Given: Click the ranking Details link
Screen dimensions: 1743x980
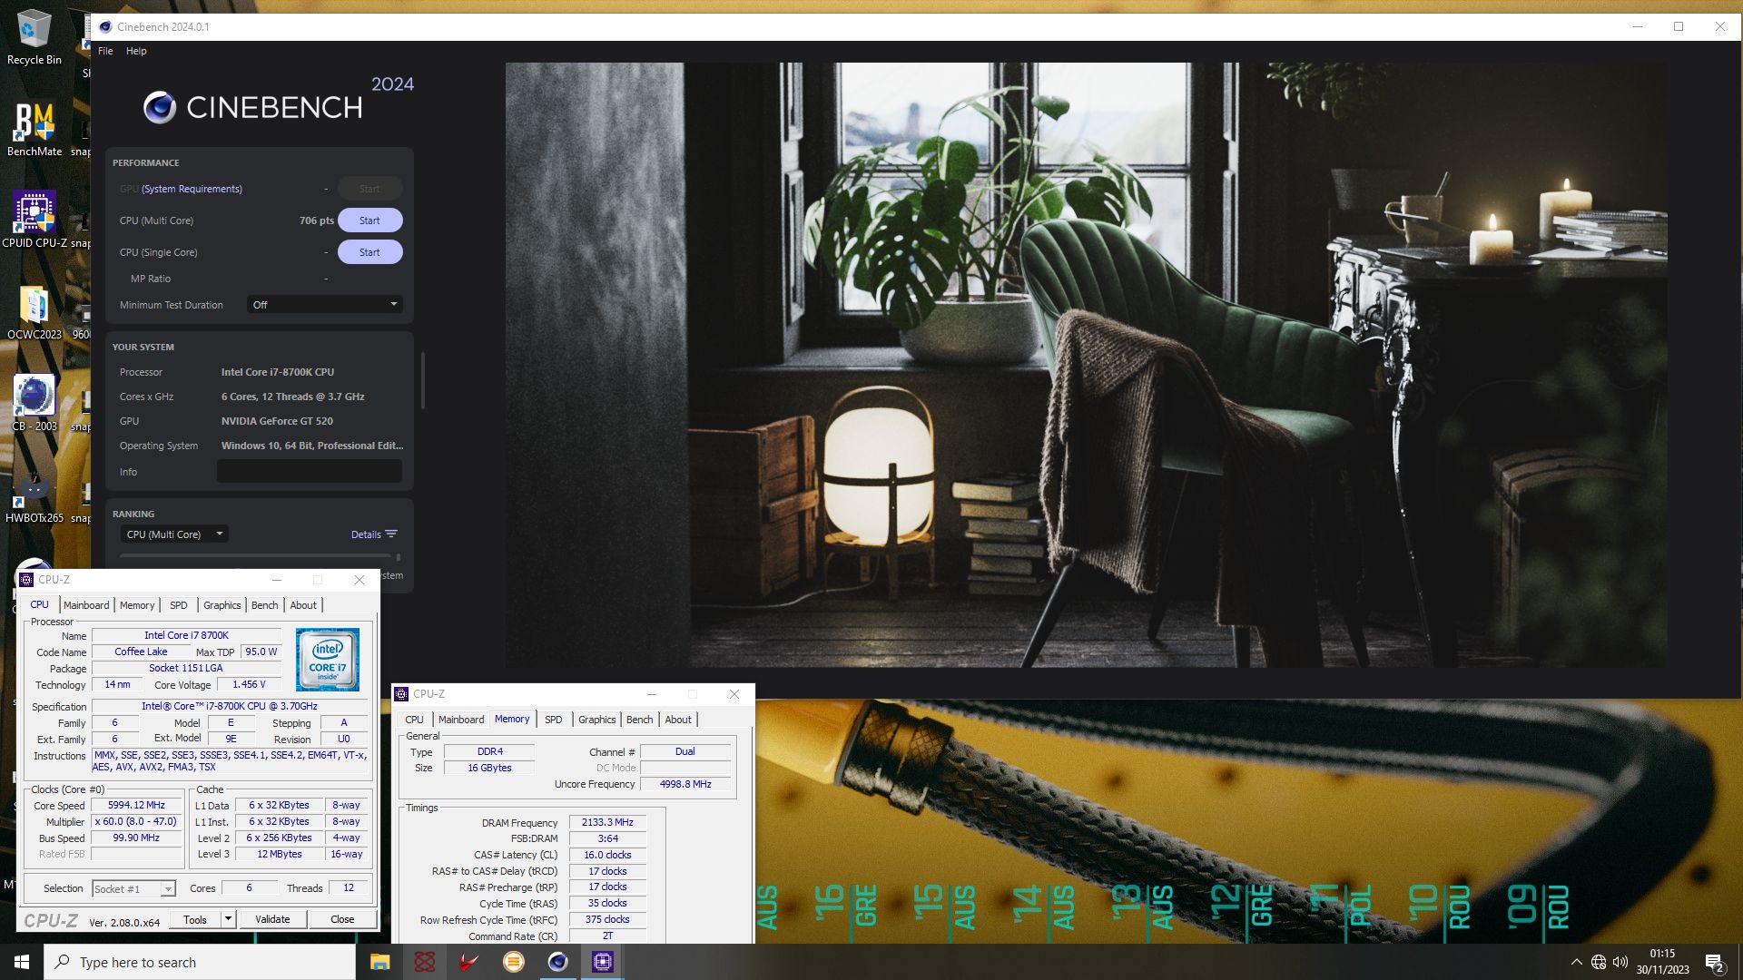Looking at the screenshot, I should pos(366,534).
